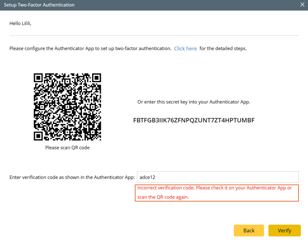Click the 'Hello Lilili,' greeting text
This screenshot has width=308, height=240.
pyautogui.click(x=20, y=23)
